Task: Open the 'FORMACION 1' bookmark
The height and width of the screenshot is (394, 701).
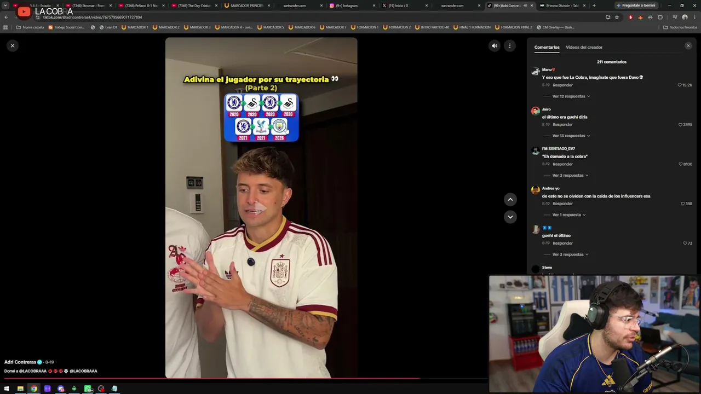Action: point(365,27)
